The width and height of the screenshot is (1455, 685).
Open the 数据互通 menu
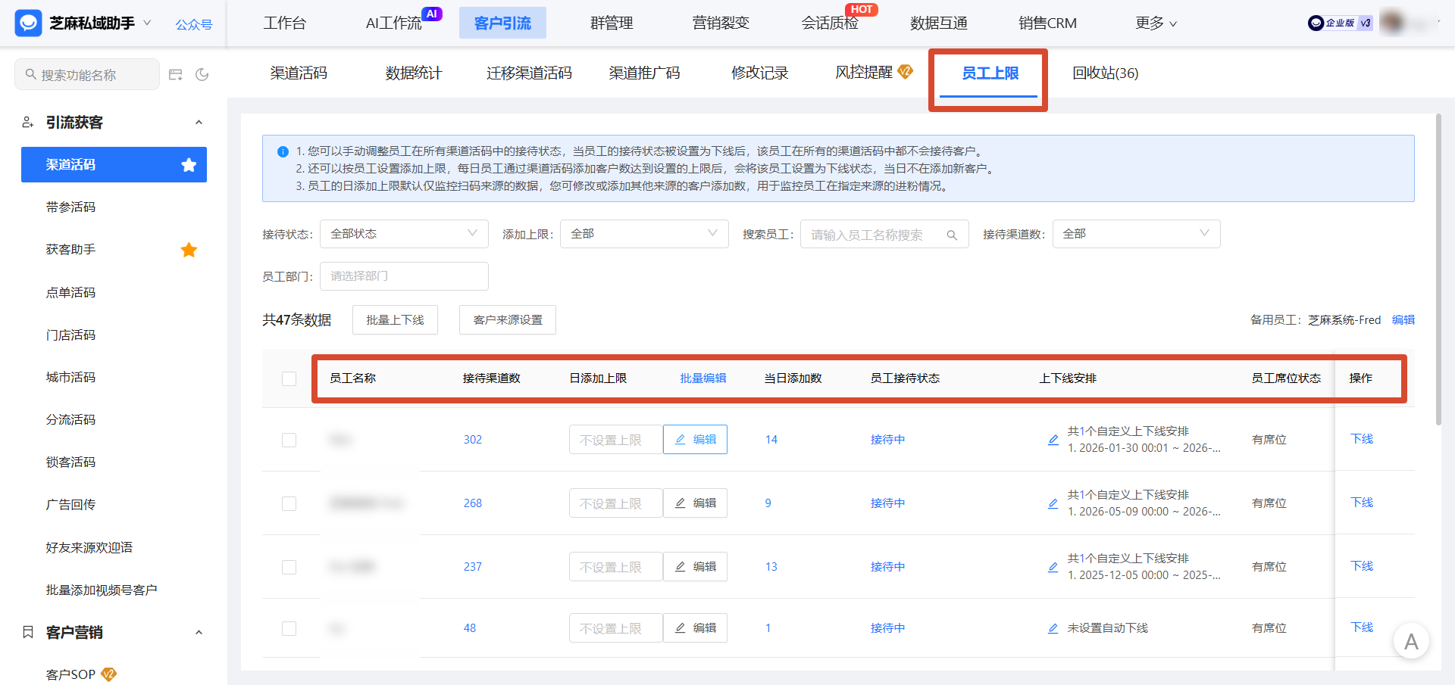[x=939, y=23]
